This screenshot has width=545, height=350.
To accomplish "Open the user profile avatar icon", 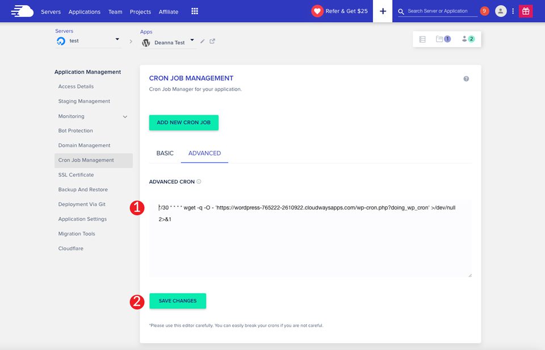I will 500,11.
